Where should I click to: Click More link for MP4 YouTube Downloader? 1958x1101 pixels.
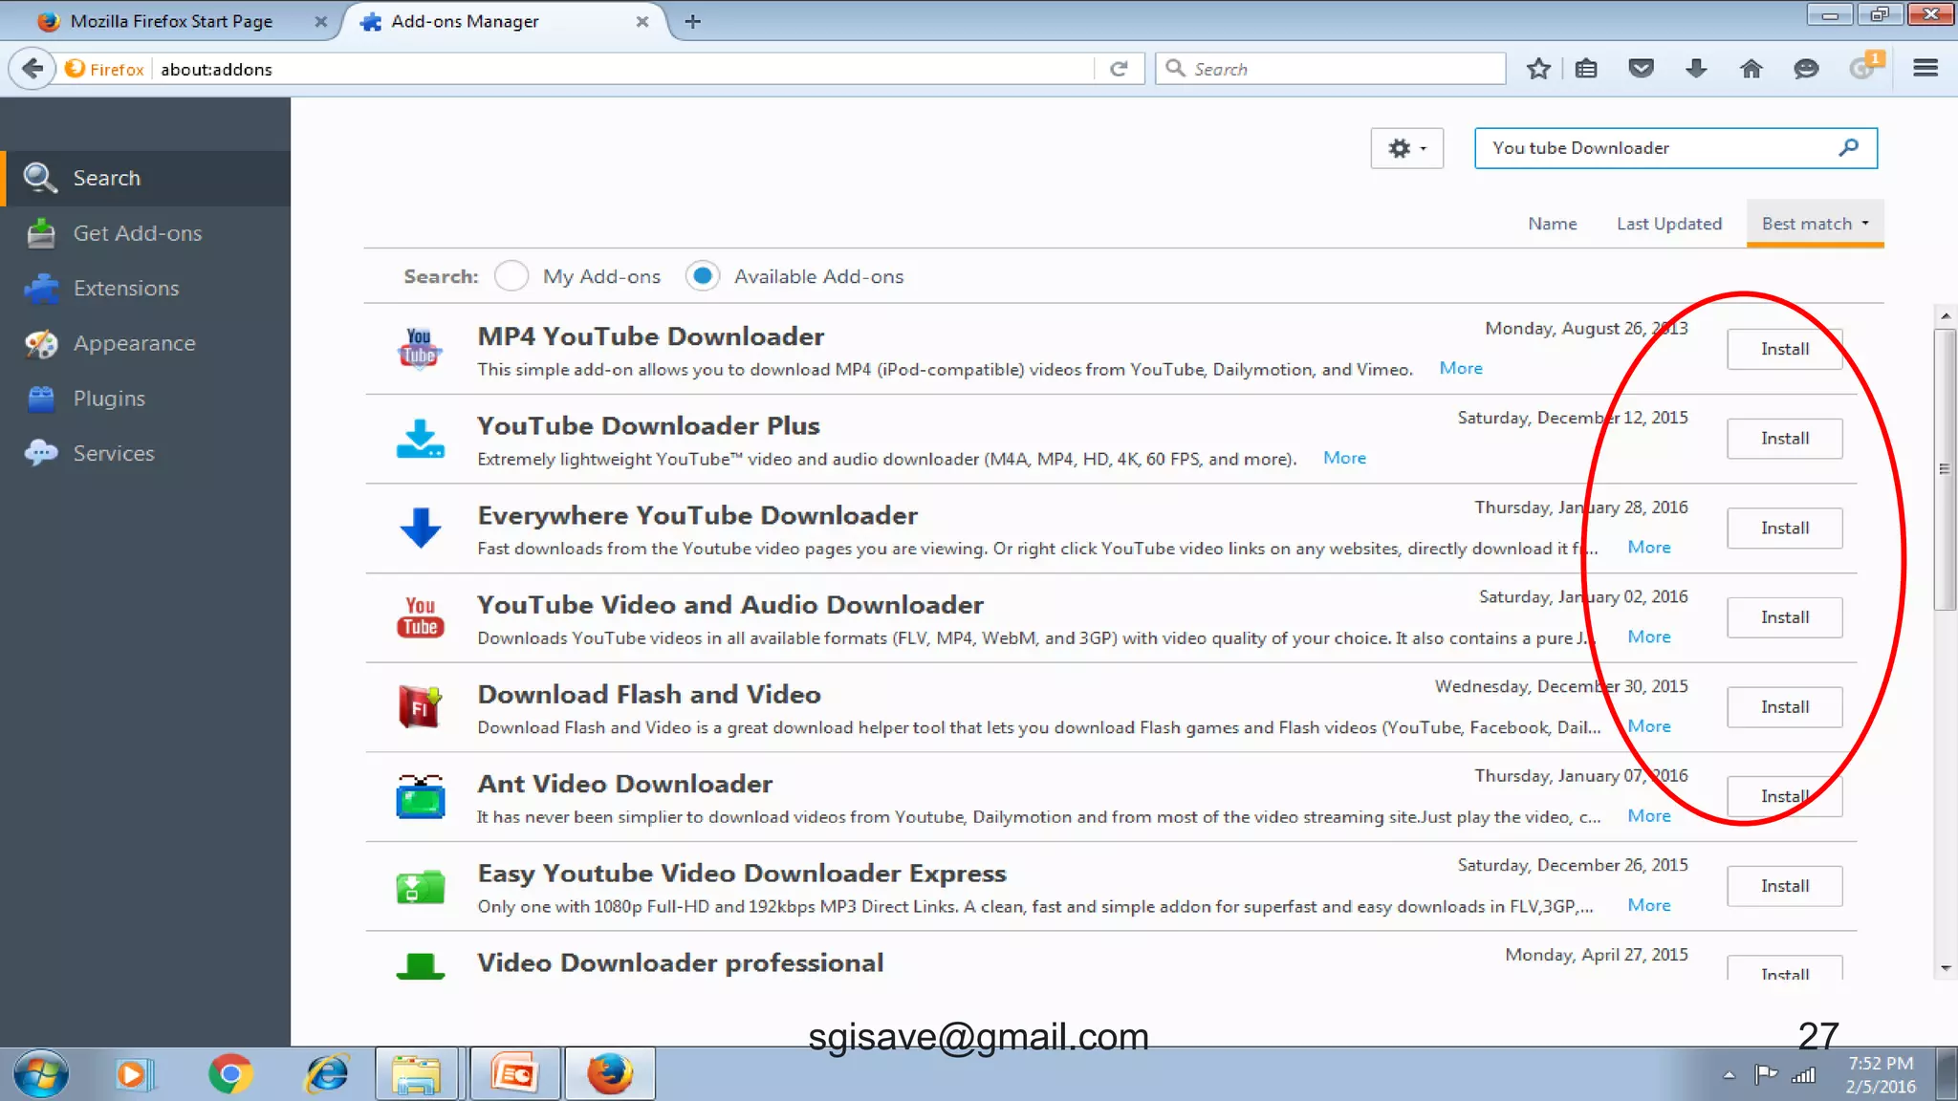pos(1460,369)
